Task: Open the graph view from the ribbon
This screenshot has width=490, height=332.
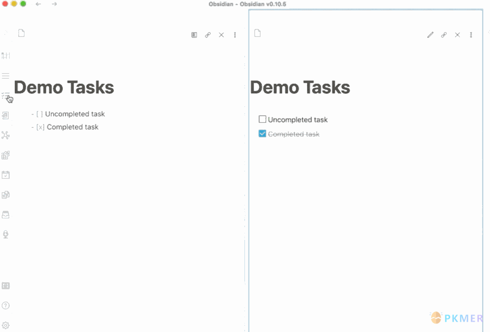Action: (6, 135)
